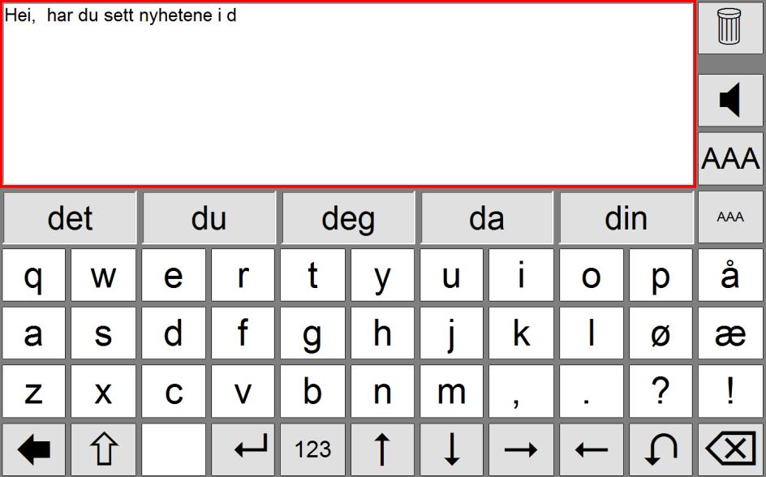Tap the letter n key
Screen dimensions: 766x477
click(382, 391)
